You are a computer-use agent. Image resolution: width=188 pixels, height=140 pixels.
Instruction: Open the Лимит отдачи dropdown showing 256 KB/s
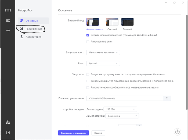120,109
